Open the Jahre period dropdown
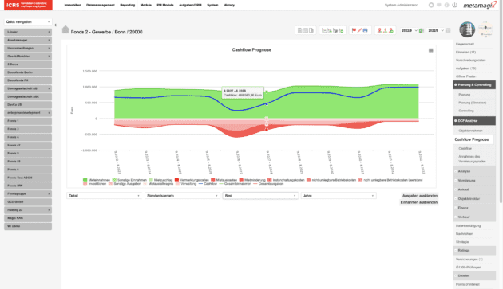The height and width of the screenshot is (289, 503). [339, 196]
